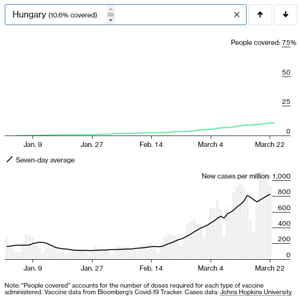Click the 75% people covered axis label
The height and width of the screenshot is (298, 299).
tap(289, 43)
